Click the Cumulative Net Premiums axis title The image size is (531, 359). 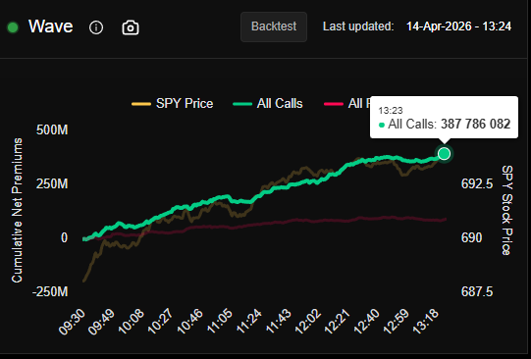(x=17, y=210)
